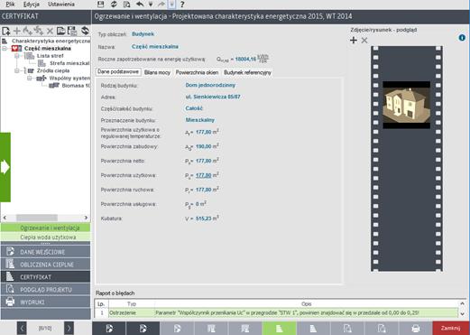Add a photo with the plus icon
Screen dimensions: 470x335
pos(354,40)
